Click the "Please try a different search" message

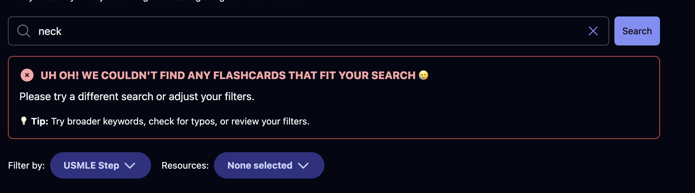137,96
